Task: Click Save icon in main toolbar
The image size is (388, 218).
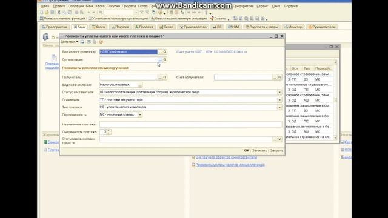Action: pyautogui.click(x=52, y=12)
